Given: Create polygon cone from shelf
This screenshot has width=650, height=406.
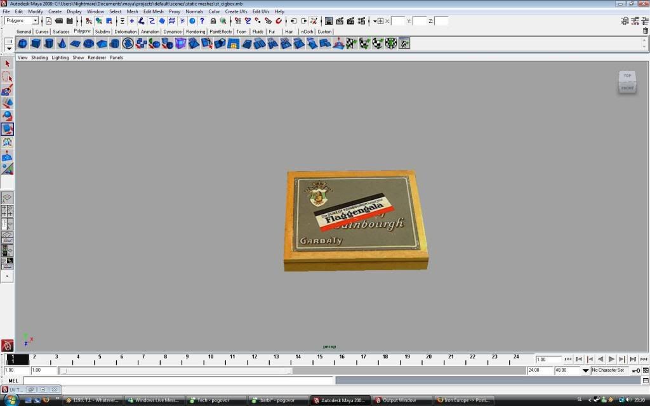Looking at the screenshot, I should [x=62, y=43].
